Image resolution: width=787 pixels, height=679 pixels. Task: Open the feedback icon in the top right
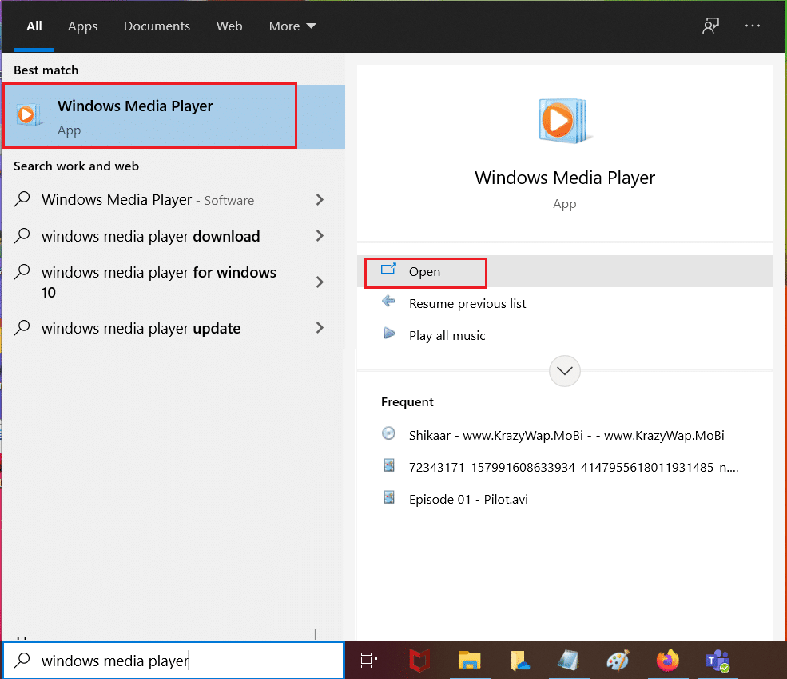[710, 26]
